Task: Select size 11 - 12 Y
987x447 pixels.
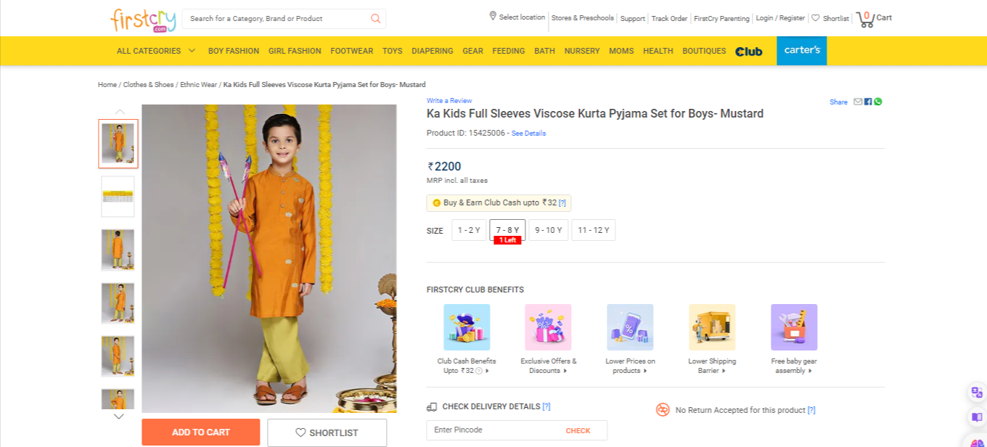Action: 594,230
